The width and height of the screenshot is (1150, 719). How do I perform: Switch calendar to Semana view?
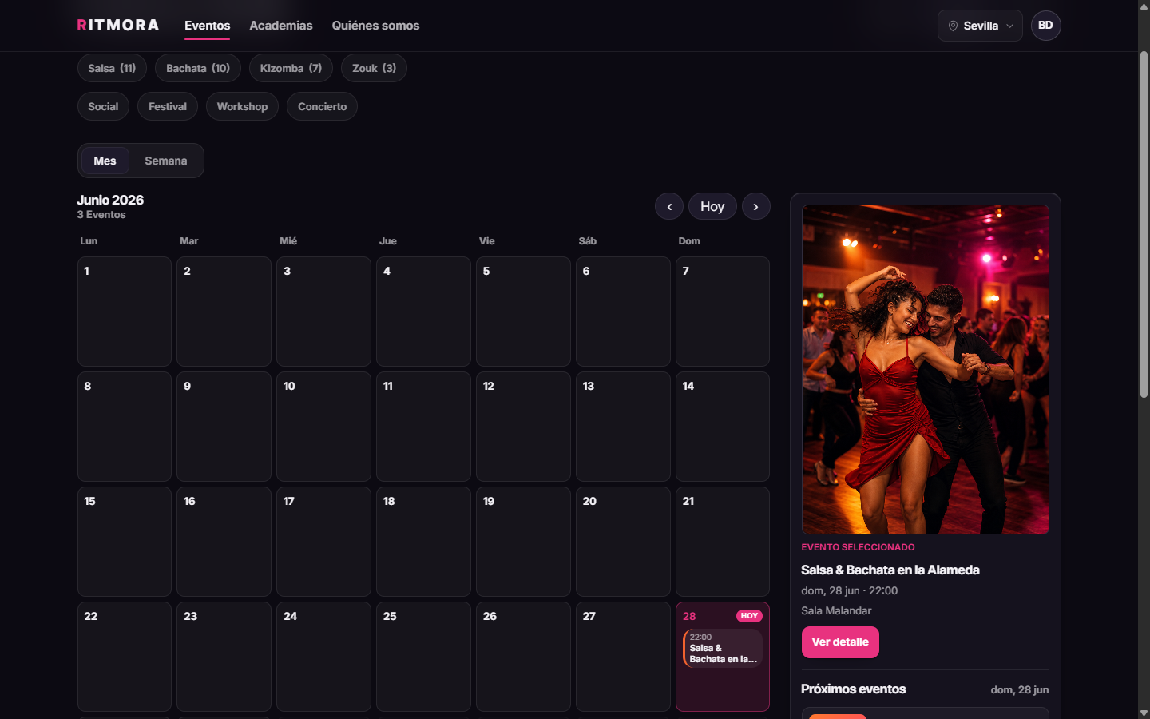tap(166, 161)
